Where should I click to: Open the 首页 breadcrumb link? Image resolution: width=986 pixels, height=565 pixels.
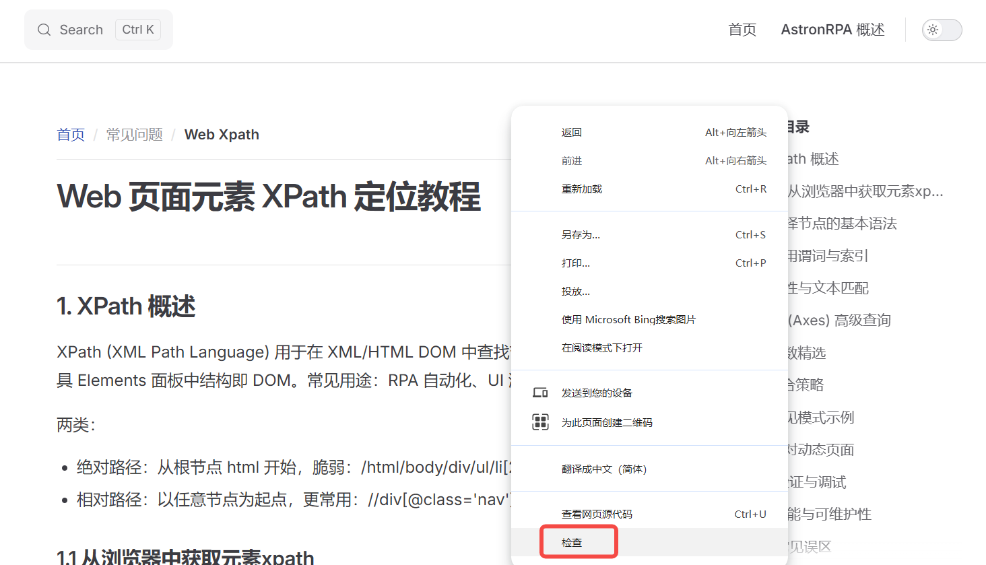tap(71, 135)
